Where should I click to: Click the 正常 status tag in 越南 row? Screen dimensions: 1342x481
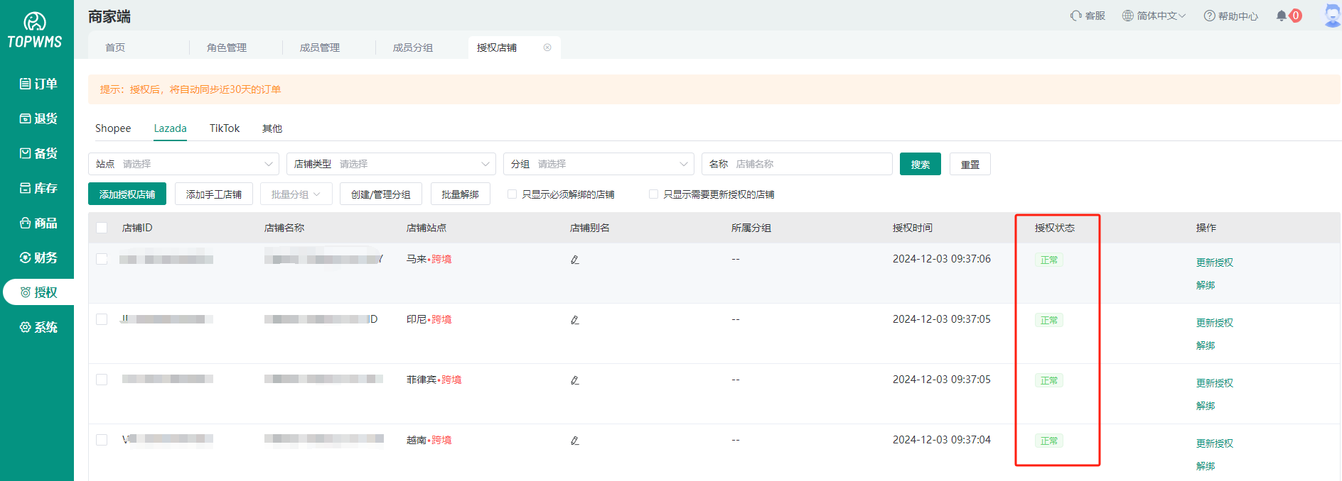pyautogui.click(x=1049, y=441)
